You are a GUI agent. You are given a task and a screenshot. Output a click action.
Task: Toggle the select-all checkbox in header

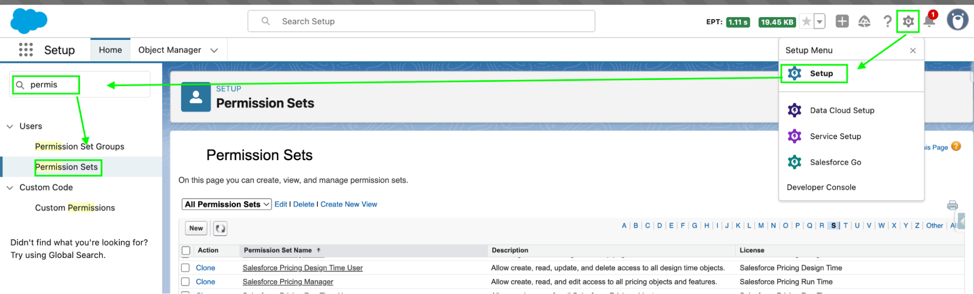point(186,251)
